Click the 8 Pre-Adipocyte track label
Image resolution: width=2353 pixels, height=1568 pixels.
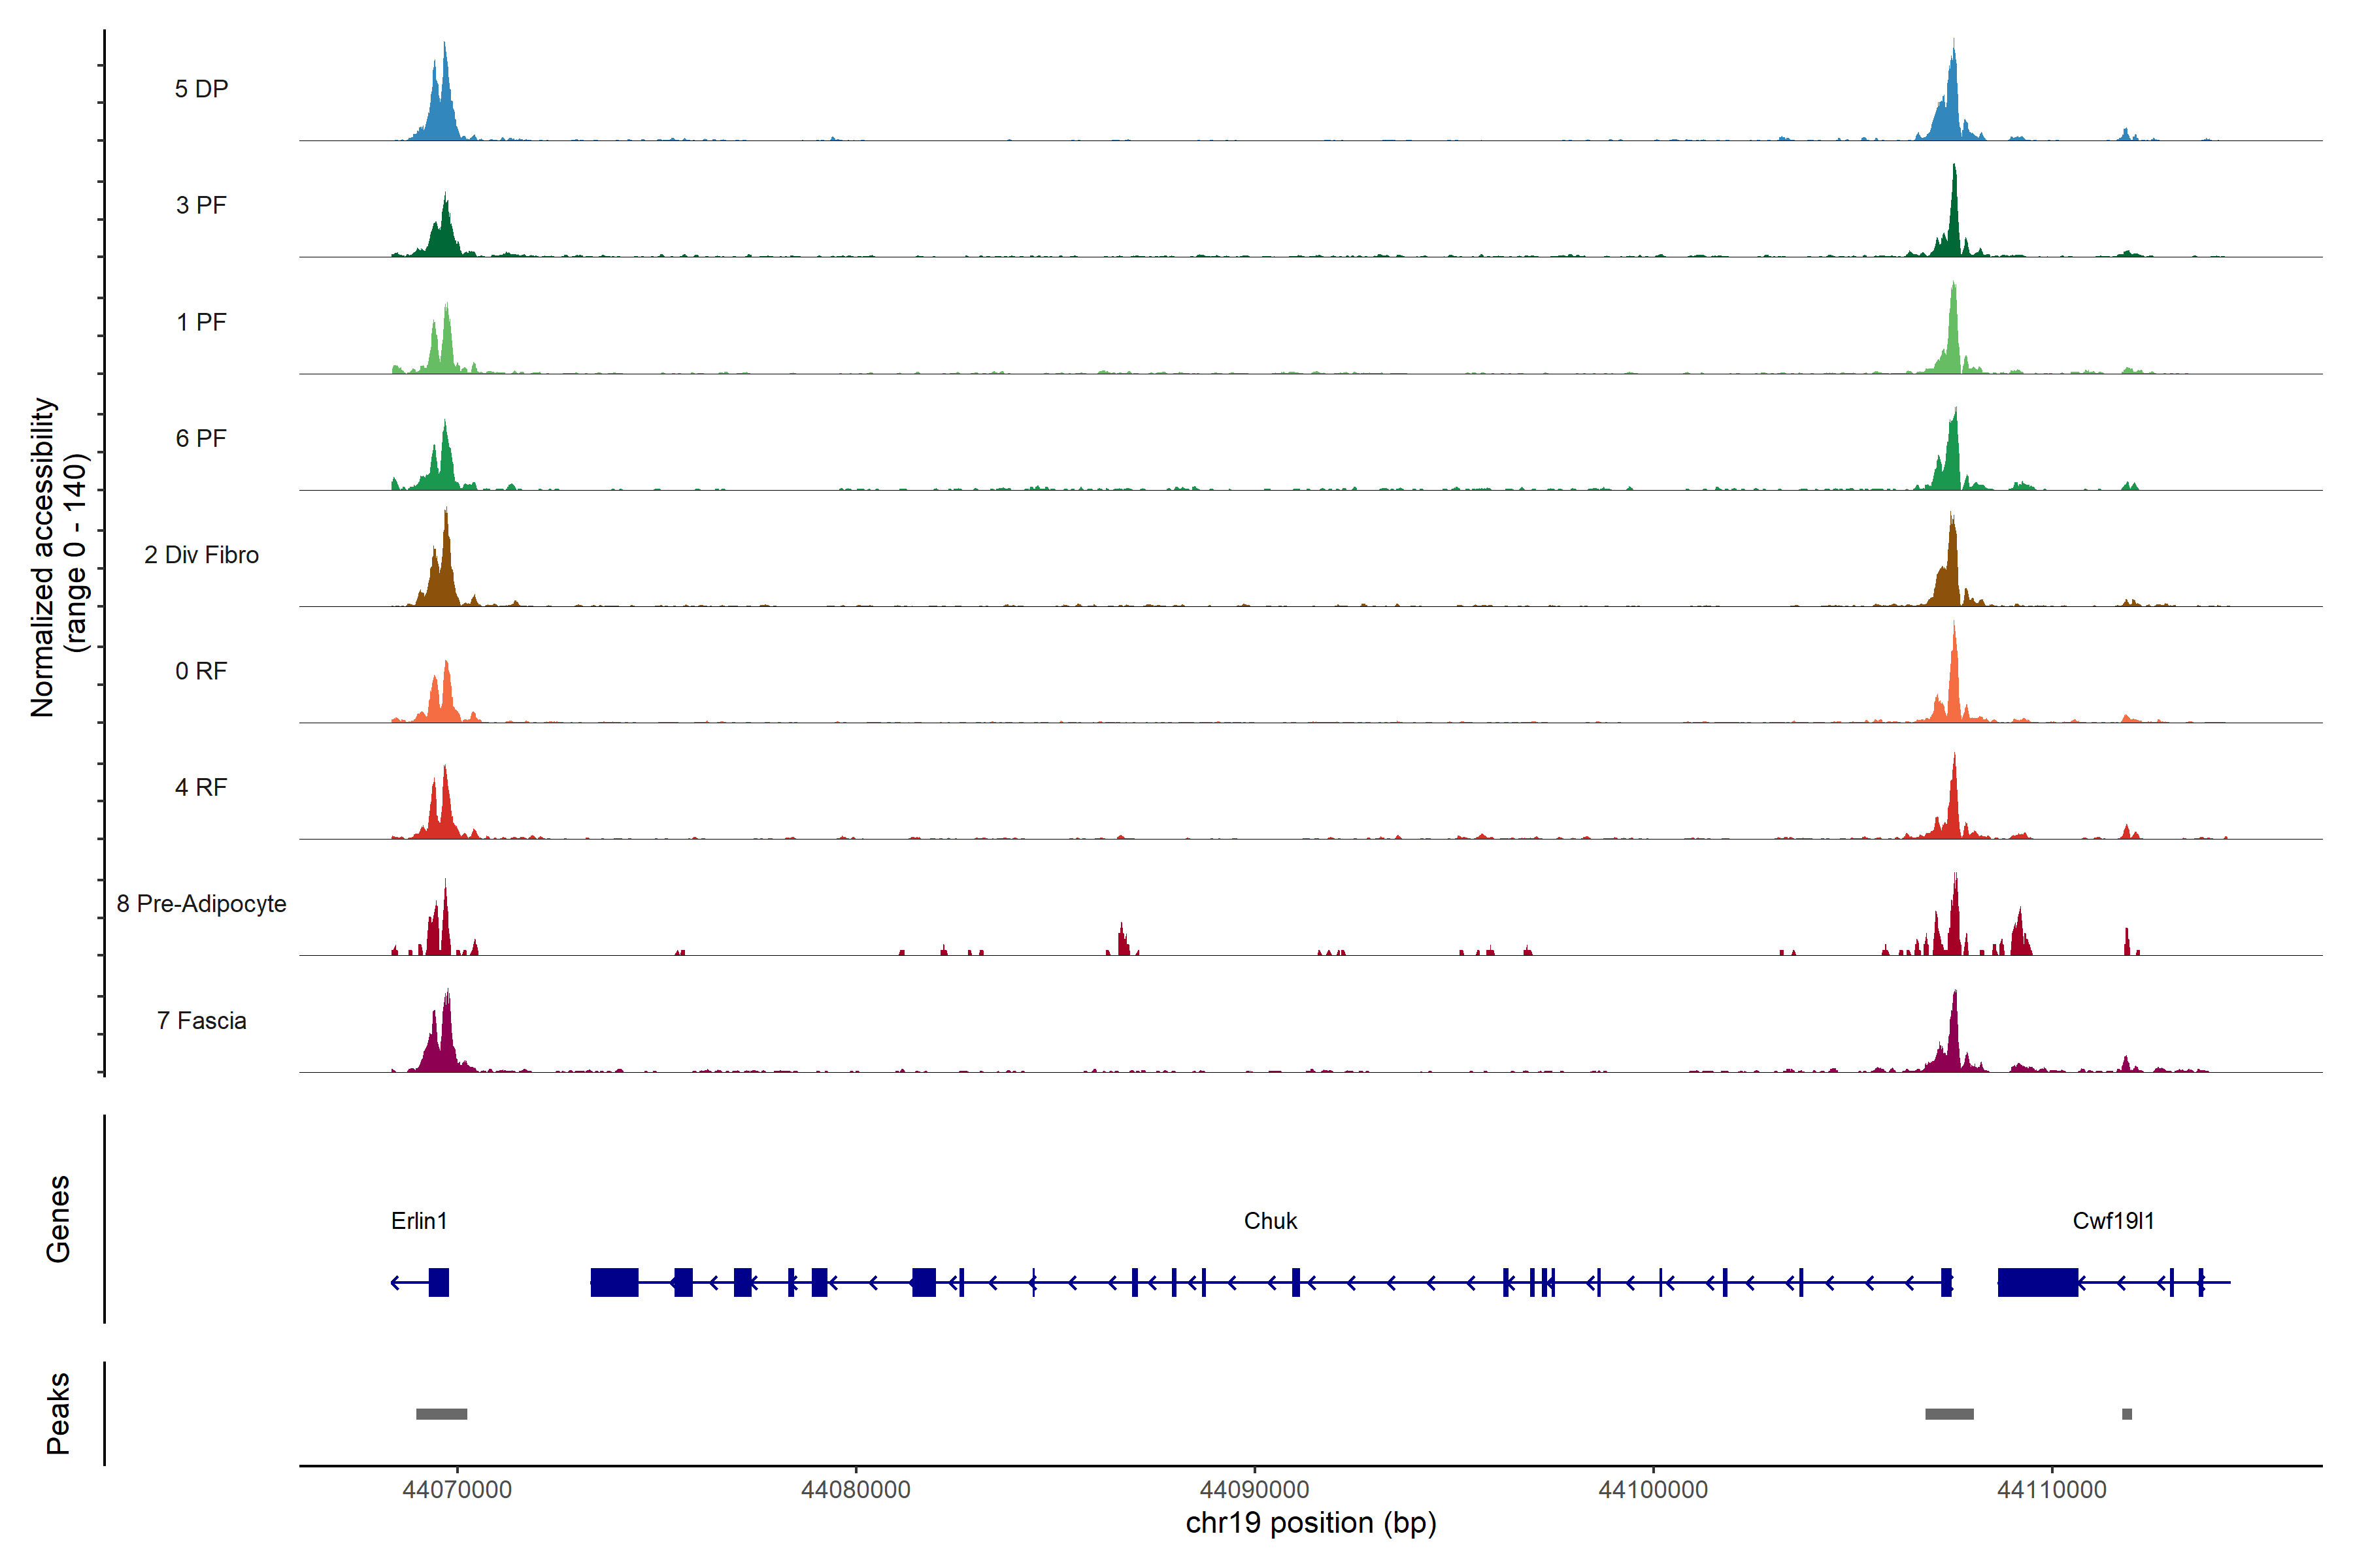click(201, 903)
